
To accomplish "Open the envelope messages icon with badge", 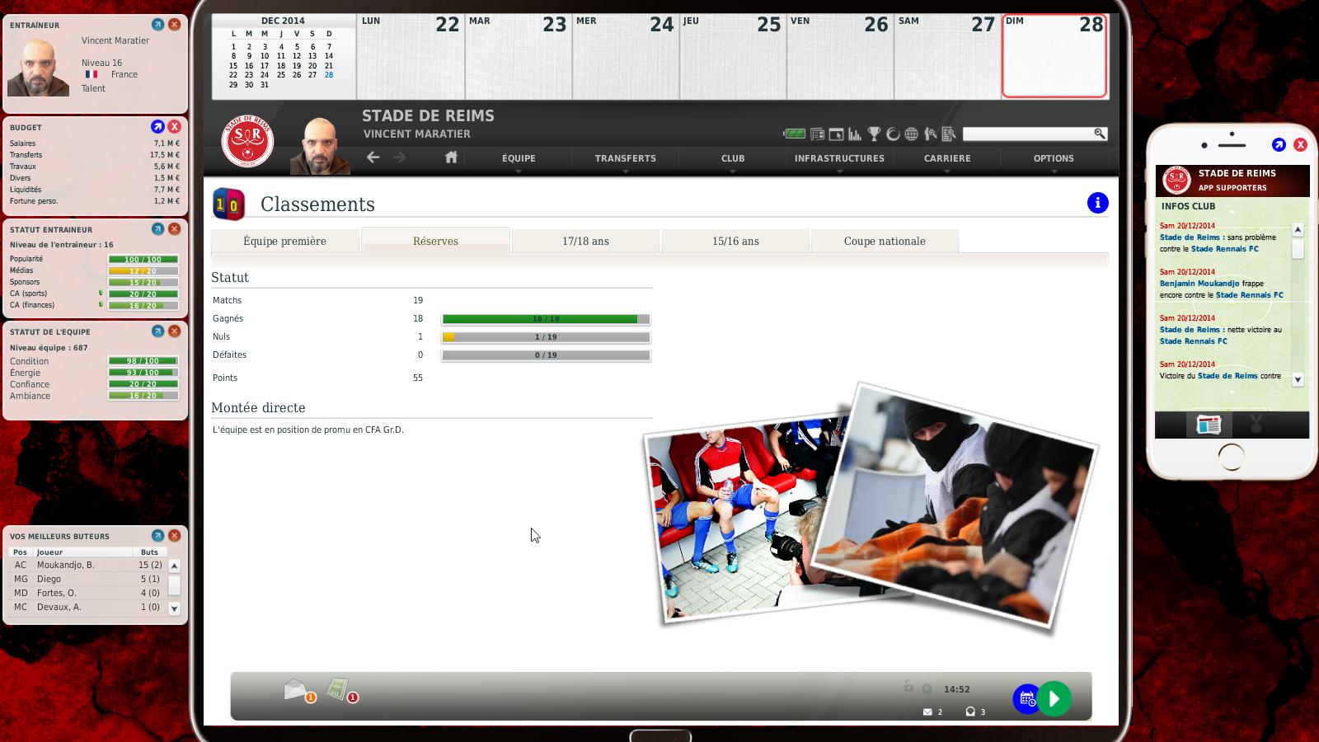I will click(298, 691).
